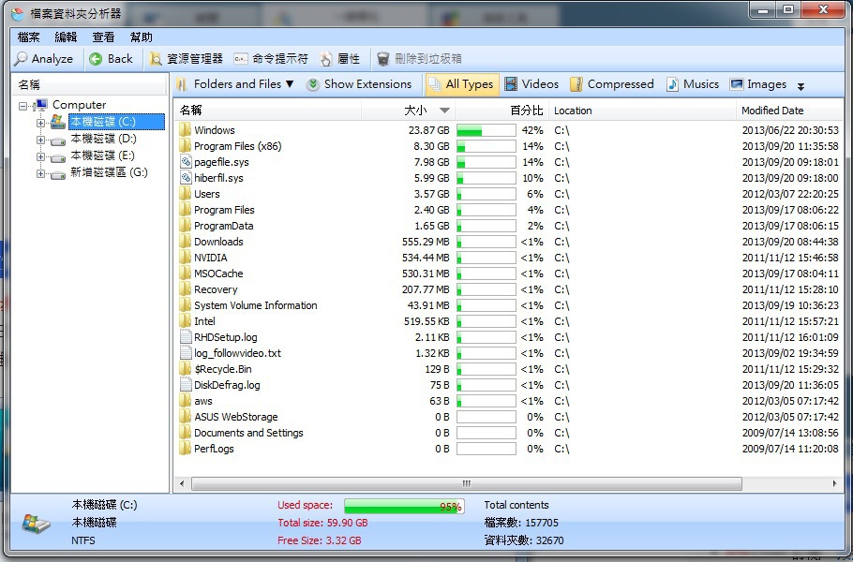Select ASUS WebStorage row
This screenshot has width=853, height=562.
(x=235, y=417)
